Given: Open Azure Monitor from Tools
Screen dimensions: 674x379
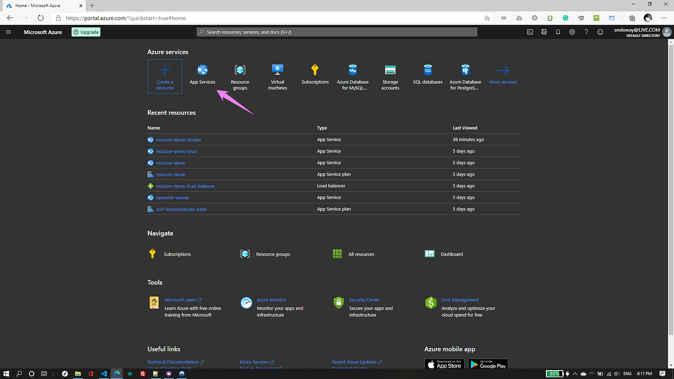Looking at the screenshot, I should [x=271, y=300].
